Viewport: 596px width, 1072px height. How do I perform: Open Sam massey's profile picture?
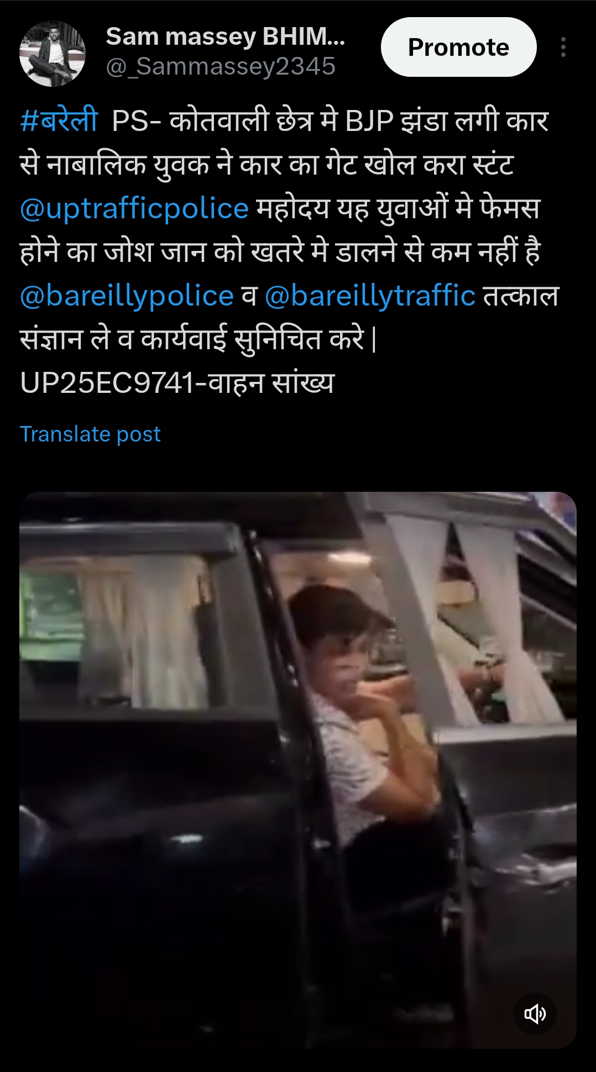pos(53,54)
